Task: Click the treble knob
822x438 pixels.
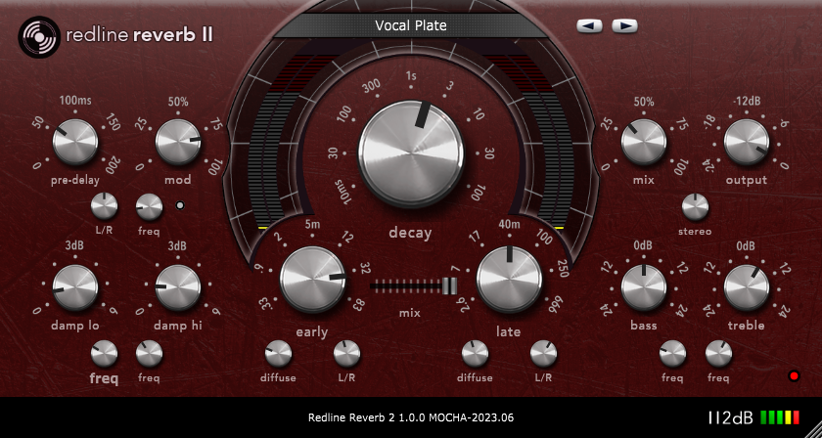Action: [x=747, y=287]
